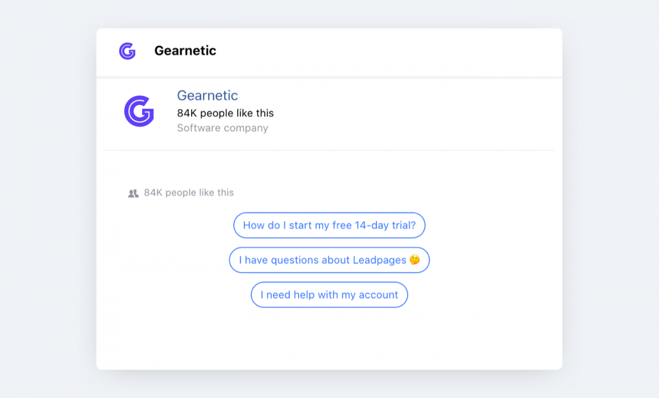Click the black "84K people like this" text

click(225, 113)
